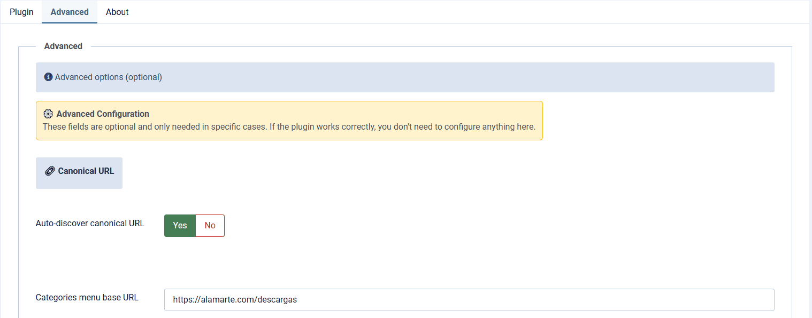Click the green highlighted toggle option
The height and width of the screenshot is (318, 812).
coord(180,226)
